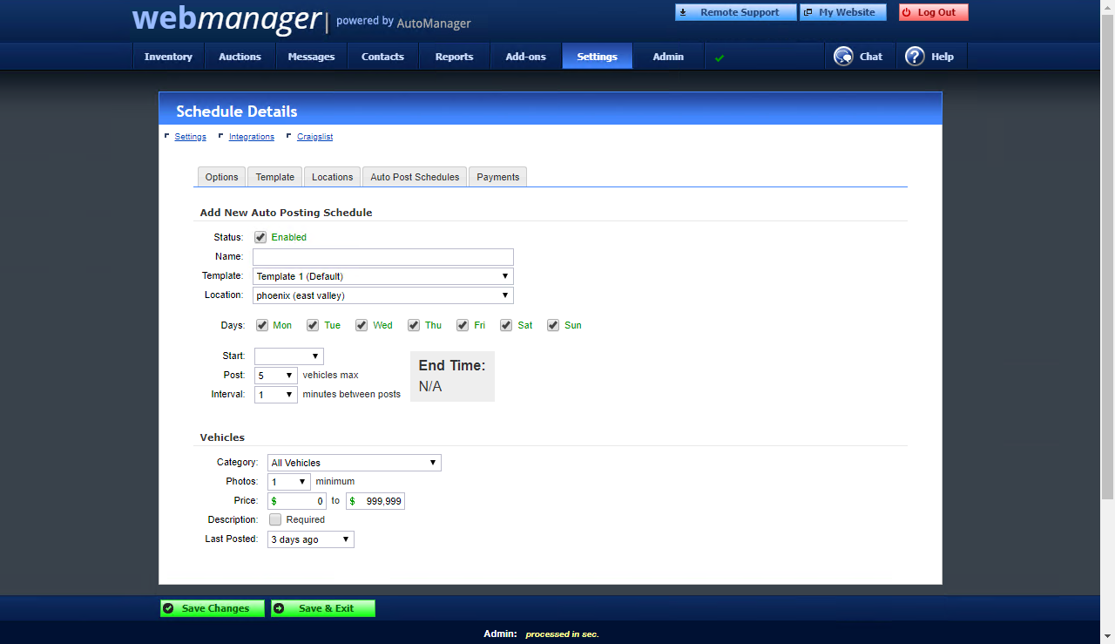Click the Help question mark icon
Viewport: 1115px width, 644px height.
point(915,56)
